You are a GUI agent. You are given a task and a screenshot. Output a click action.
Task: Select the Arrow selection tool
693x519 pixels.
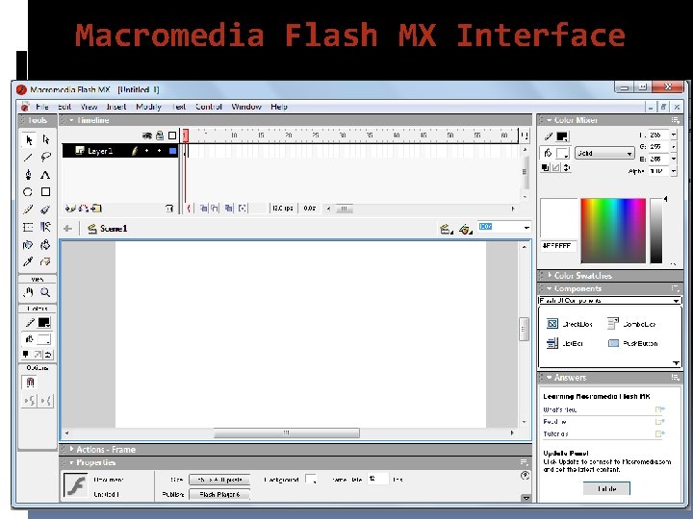point(29,140)
